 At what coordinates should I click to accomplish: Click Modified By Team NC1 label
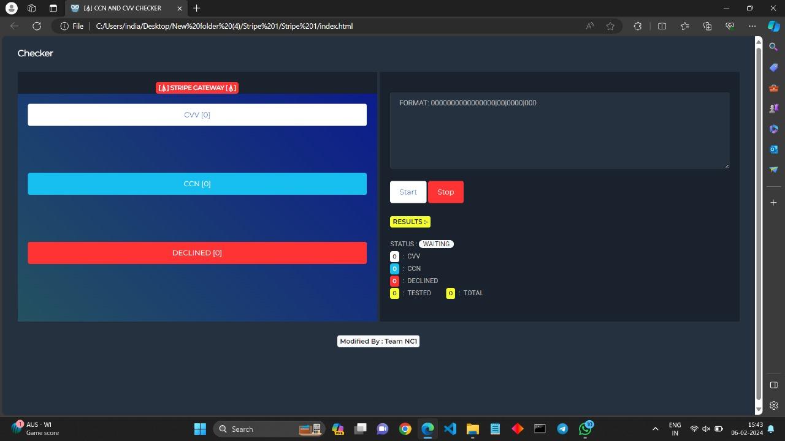378,341
